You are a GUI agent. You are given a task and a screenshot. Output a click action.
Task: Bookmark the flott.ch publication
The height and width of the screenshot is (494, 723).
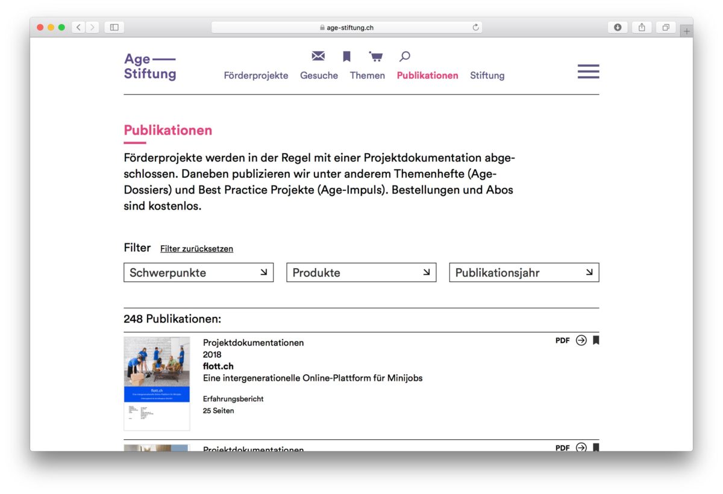click(596, 340)
